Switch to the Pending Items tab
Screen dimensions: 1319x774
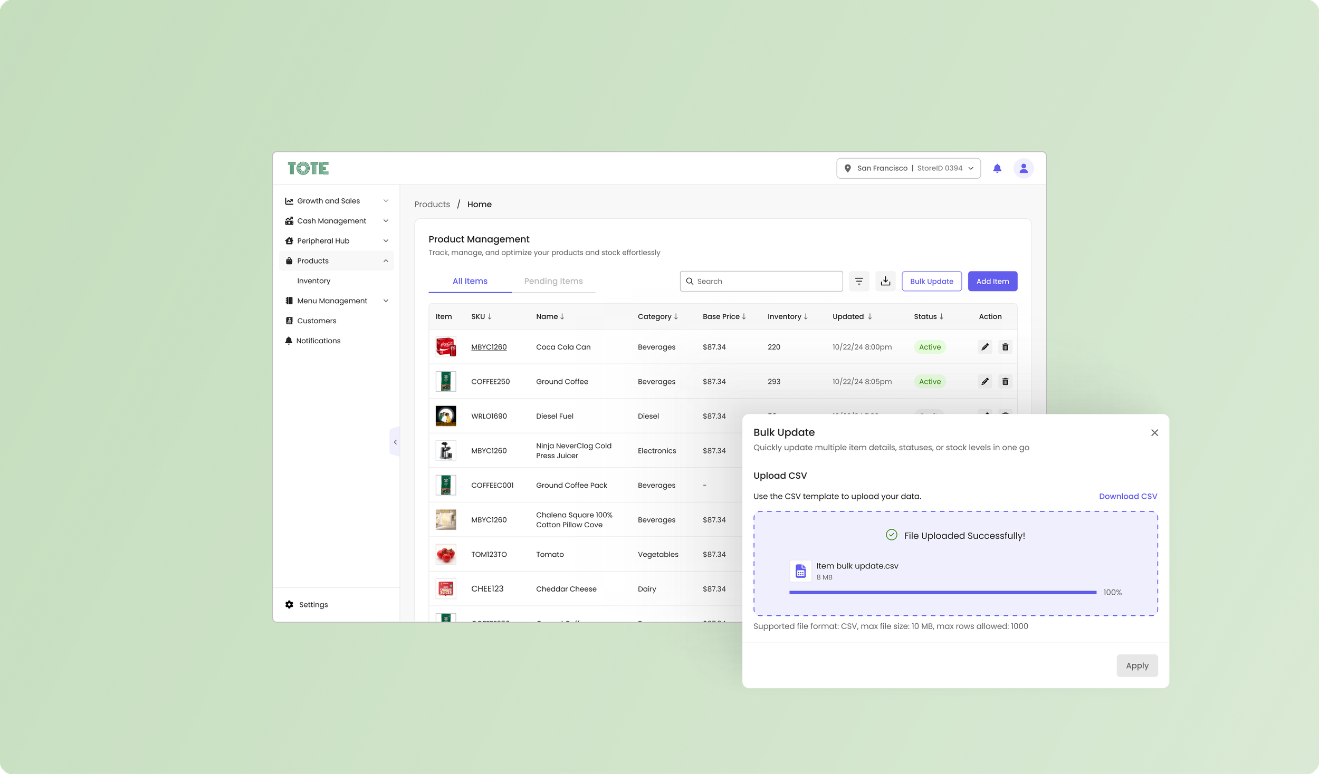click(x=553, y=281)
